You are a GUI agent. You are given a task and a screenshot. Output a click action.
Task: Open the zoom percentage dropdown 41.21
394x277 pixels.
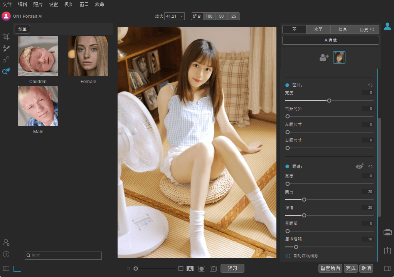174,16
